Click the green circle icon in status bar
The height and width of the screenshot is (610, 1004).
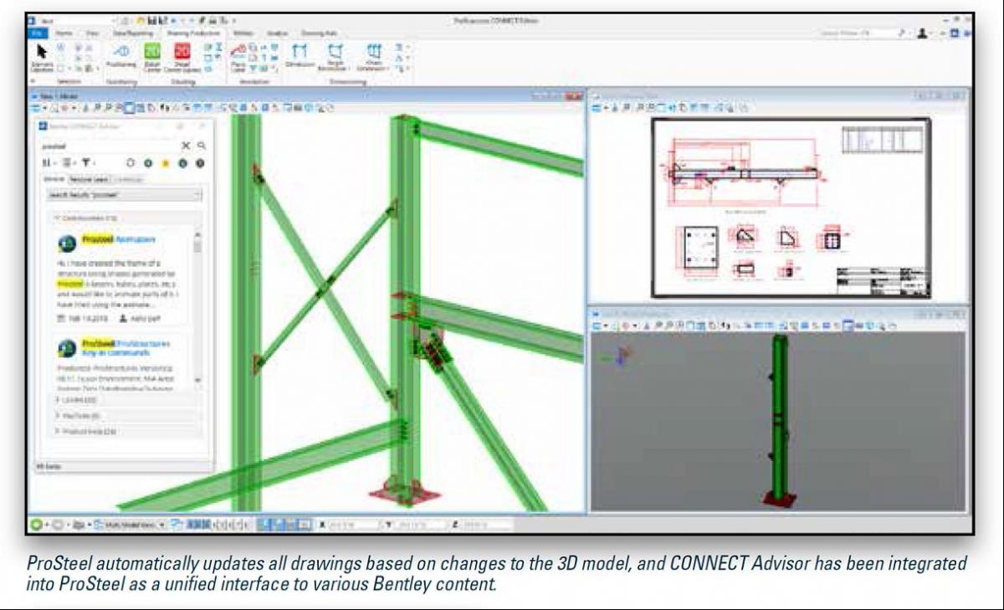click(37, 525)
